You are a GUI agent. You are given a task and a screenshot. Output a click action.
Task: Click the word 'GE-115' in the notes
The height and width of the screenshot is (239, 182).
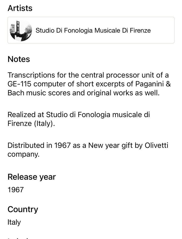click(x=19, y=84)
